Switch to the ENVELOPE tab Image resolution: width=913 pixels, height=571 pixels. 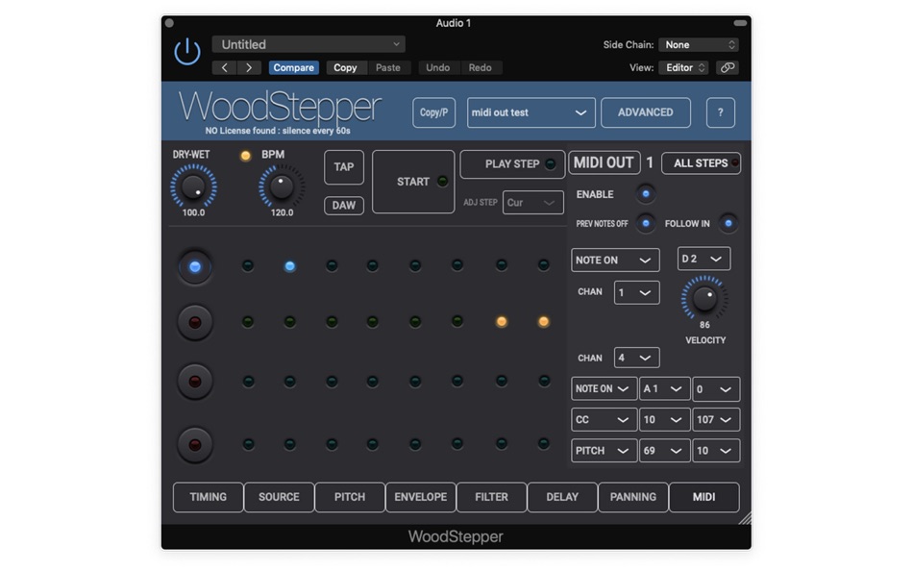click(x=420, y=497)
